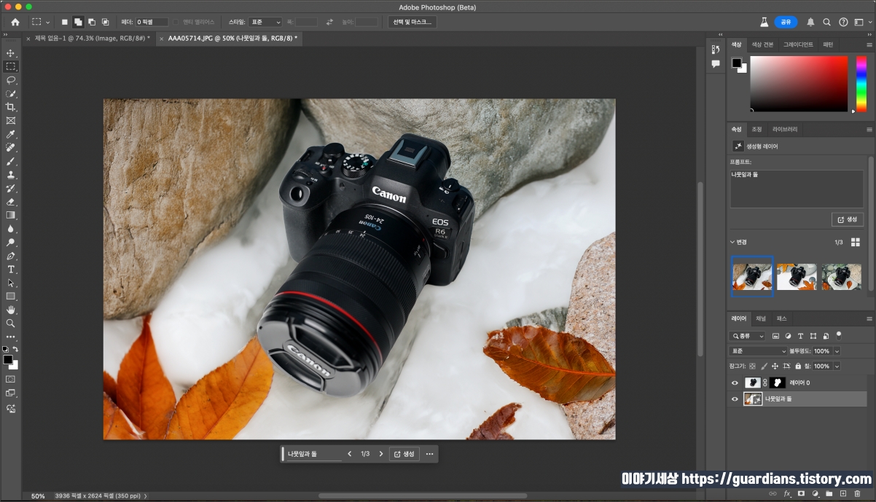Toggle the 앤티 앨리어스 checkbox
This screenshot has width=876, height=502.
(176, 22)
